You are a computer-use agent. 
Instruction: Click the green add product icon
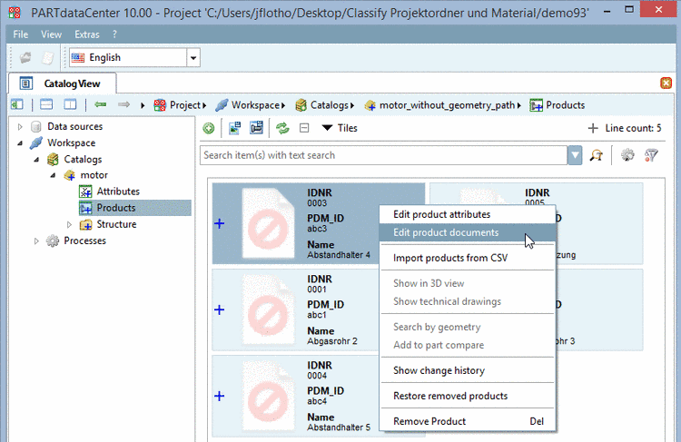click(209, 129)
